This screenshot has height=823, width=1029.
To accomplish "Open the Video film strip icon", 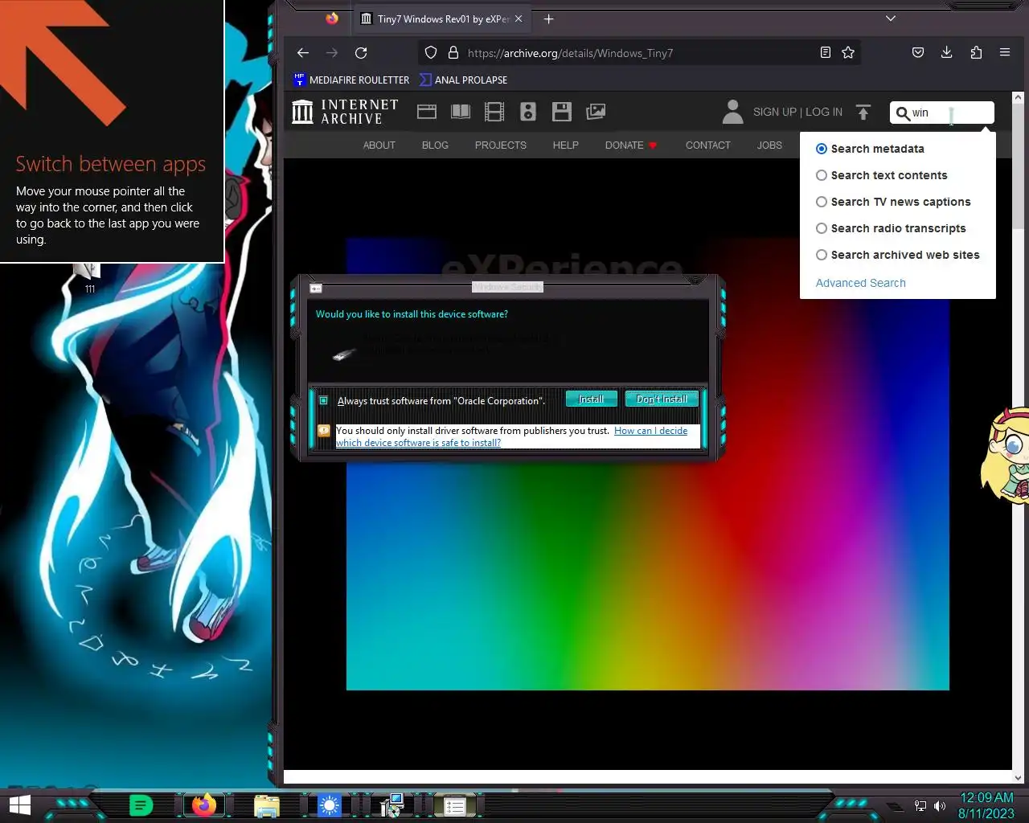I will pos(494,112).
